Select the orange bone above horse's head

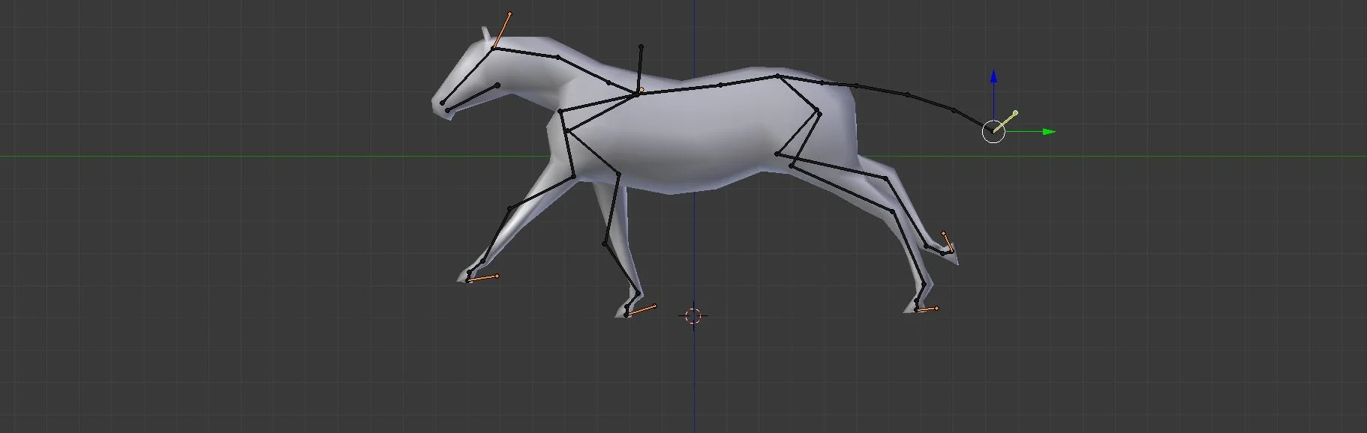[x=502, y=31]
